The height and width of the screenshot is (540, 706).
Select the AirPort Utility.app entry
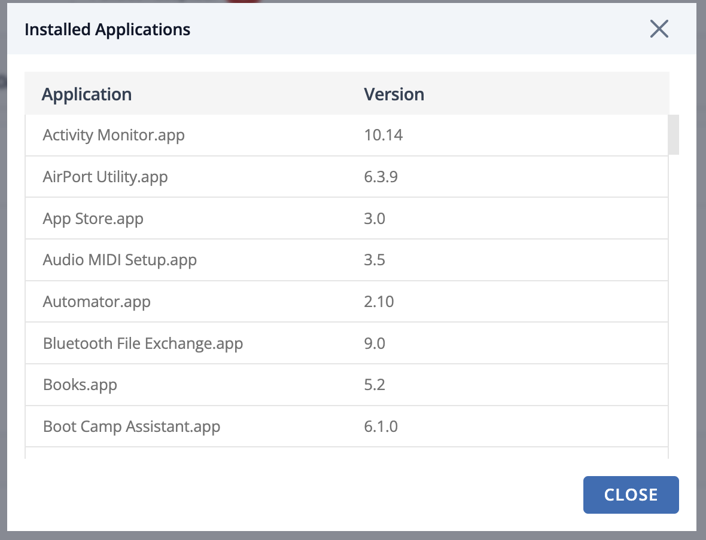pyautogui.click(x=346, y=177)
